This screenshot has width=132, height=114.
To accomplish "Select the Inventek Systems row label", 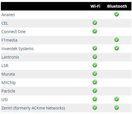I will click(18, 49).
